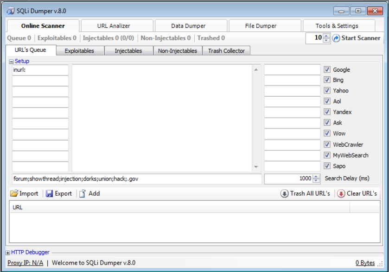
Task: Expand the HTTP Debugger panel
Action: pyautogui.click(x=8, y=253)
